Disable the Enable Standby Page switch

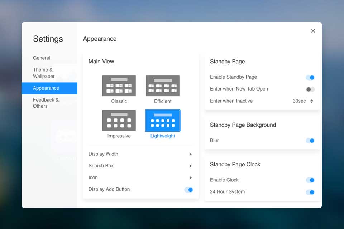coord(310,77)
